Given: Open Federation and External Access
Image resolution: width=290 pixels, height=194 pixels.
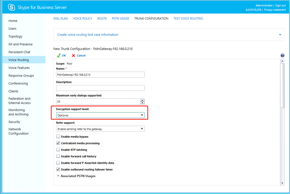Looking at the screenshot, I should pos(19,101).
